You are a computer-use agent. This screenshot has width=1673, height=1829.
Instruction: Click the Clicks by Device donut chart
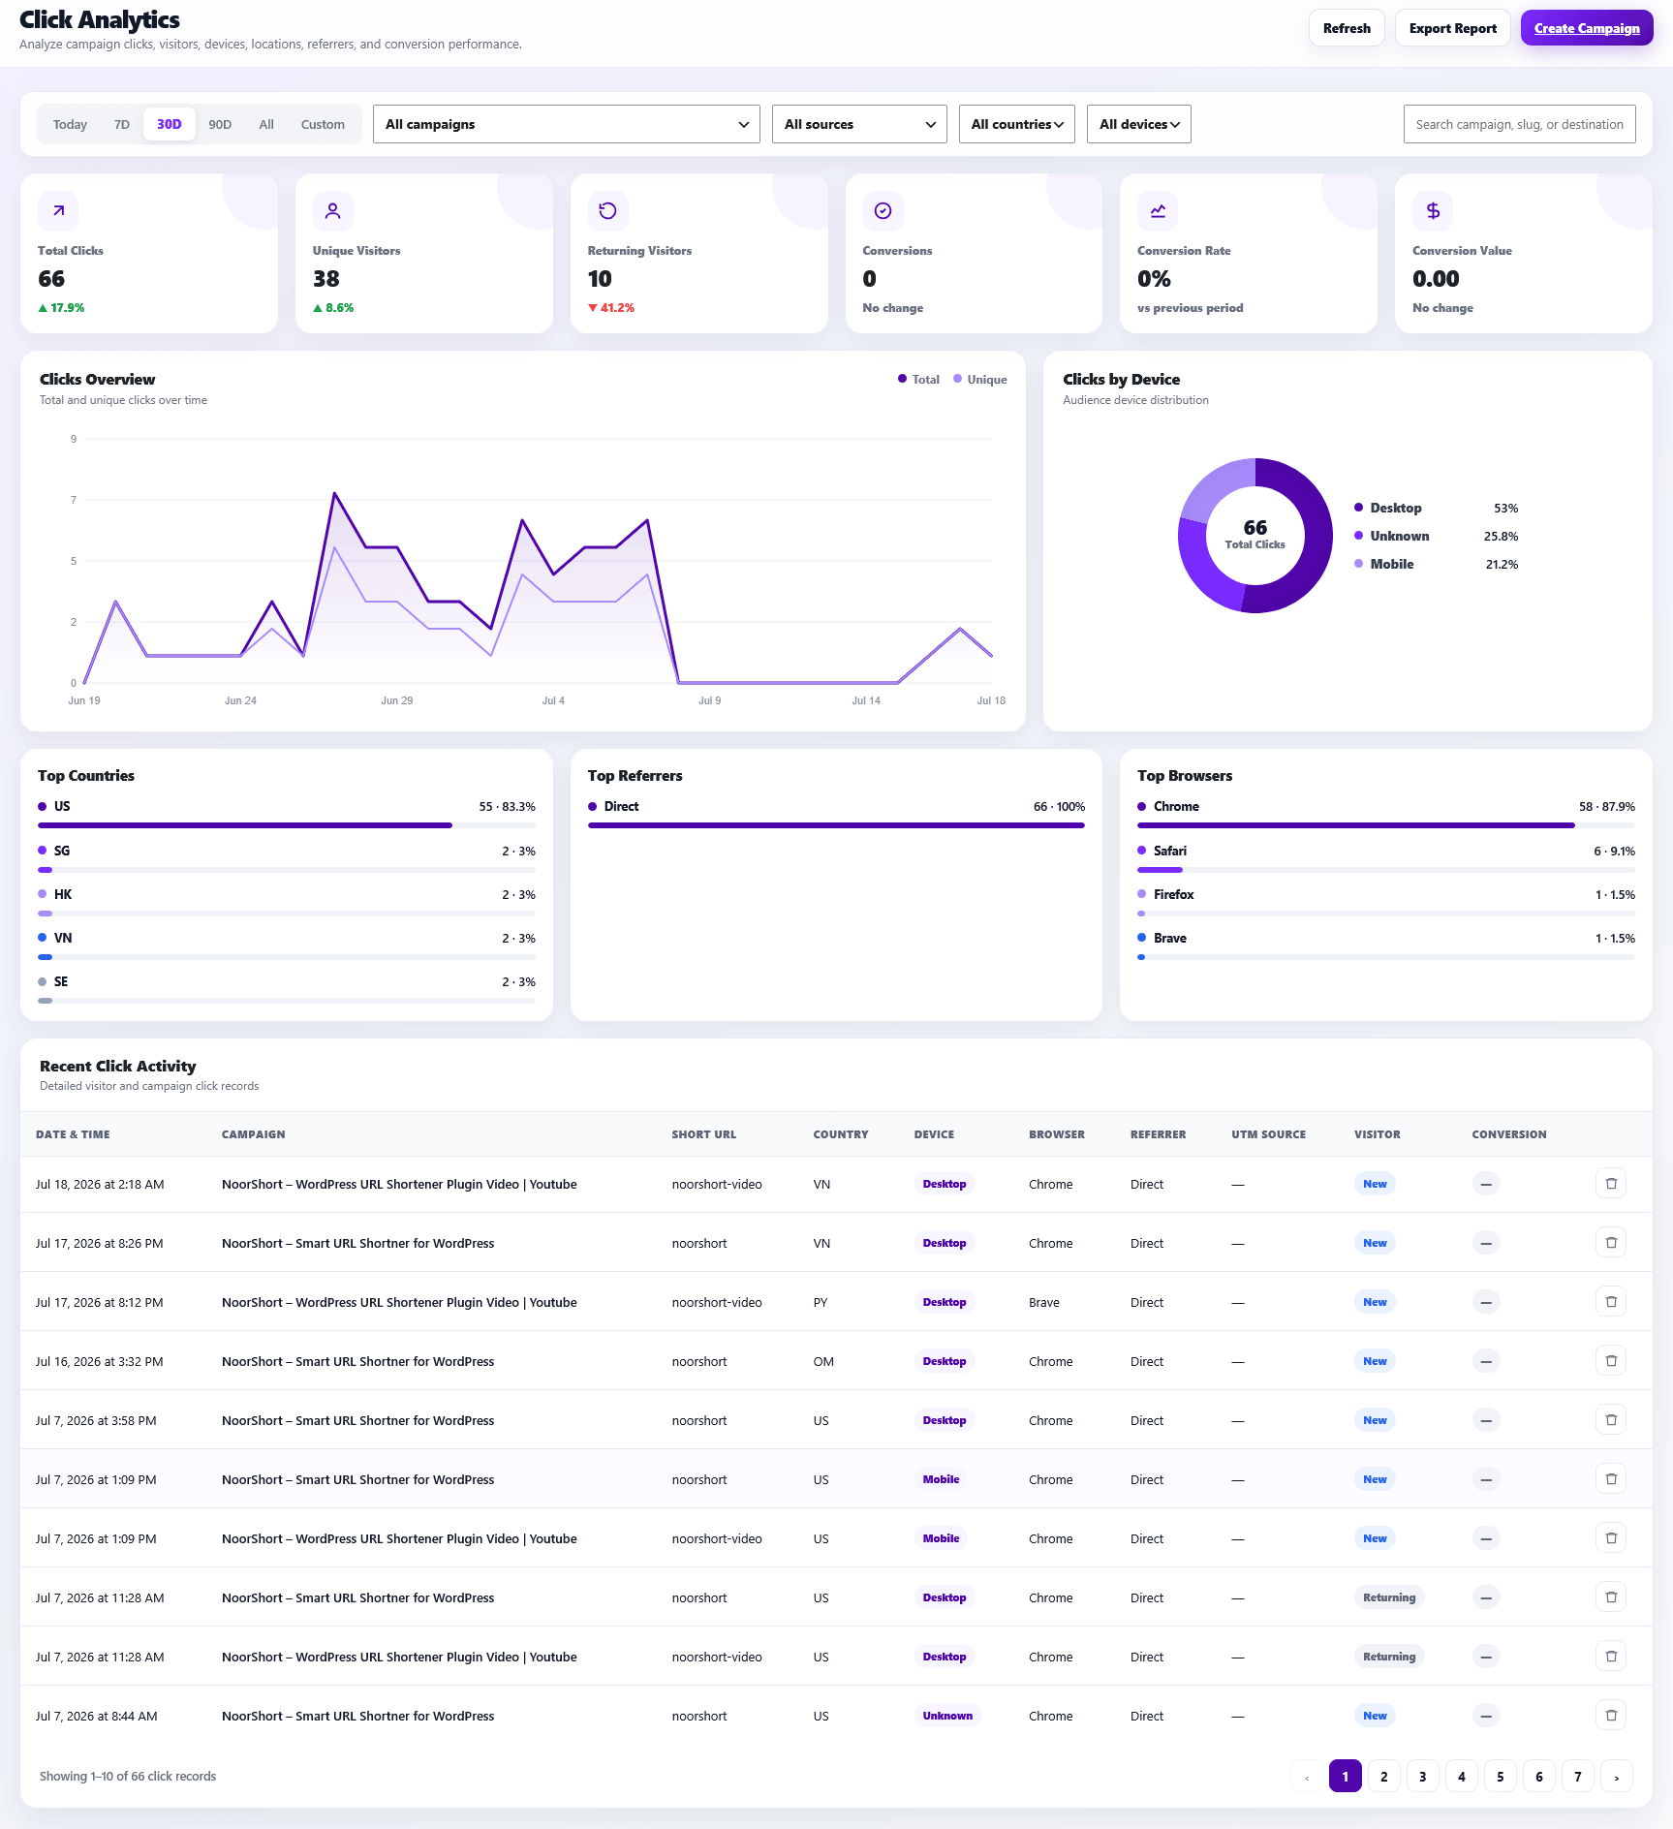click(1255, 536)
